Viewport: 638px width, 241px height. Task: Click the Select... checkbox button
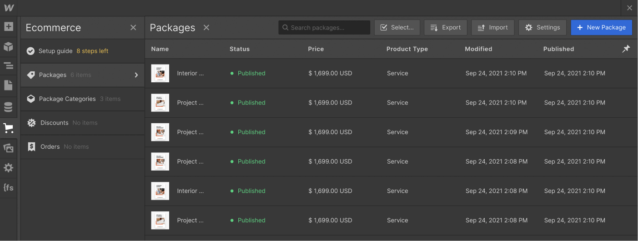click(397, 27)
